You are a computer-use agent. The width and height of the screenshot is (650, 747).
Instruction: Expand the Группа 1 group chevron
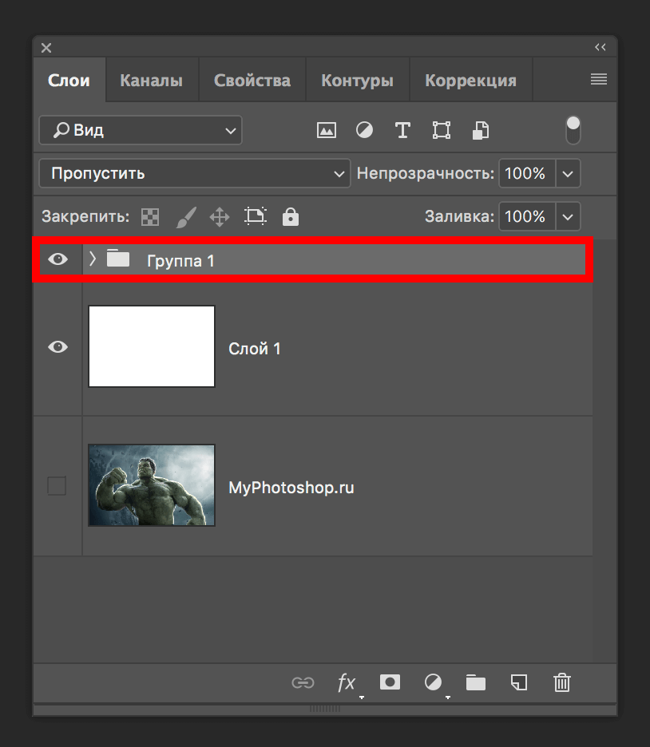[x=93, y=259]
